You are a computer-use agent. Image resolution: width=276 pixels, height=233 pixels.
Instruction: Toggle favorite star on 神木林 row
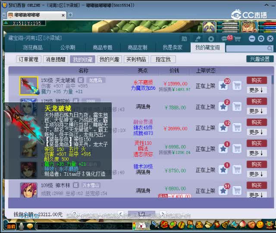click(223, 191)
